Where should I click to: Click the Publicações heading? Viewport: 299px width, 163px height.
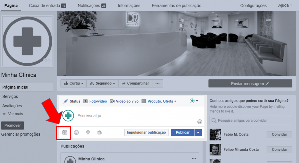tap(72, 146)
